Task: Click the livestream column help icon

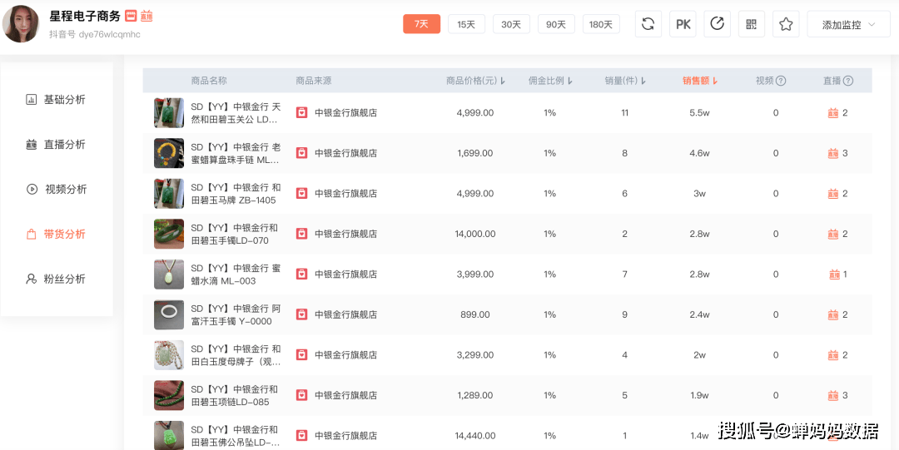Action: pyautogui.click(x=848, y=81)
